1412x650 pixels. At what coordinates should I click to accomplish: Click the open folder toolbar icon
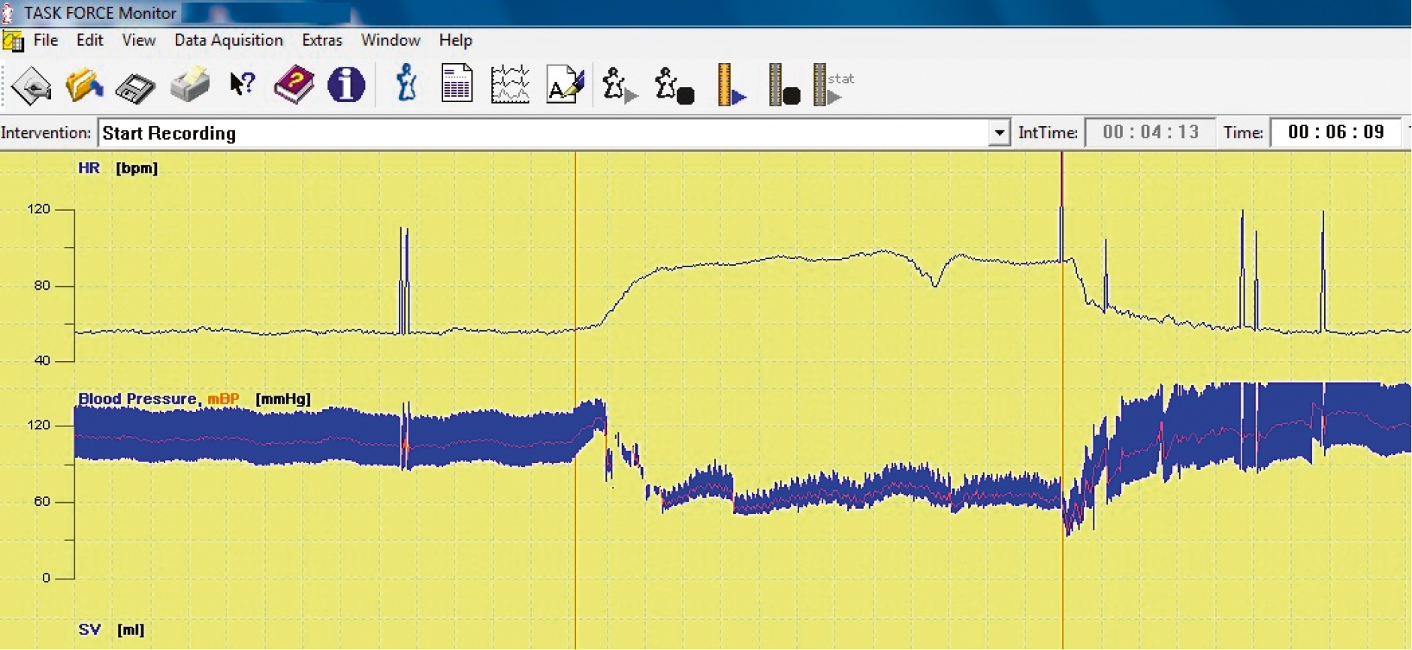pyautogui.click(x=83, y=85)
